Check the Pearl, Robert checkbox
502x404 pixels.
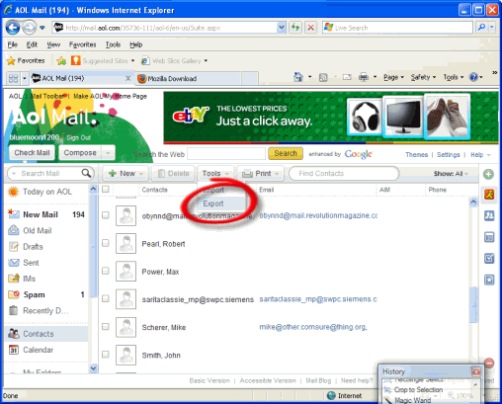(106, 243)
